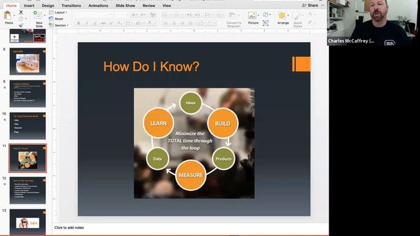Open the Transitions tab
This screenshot has width=420, height=236.
(71, 5)
